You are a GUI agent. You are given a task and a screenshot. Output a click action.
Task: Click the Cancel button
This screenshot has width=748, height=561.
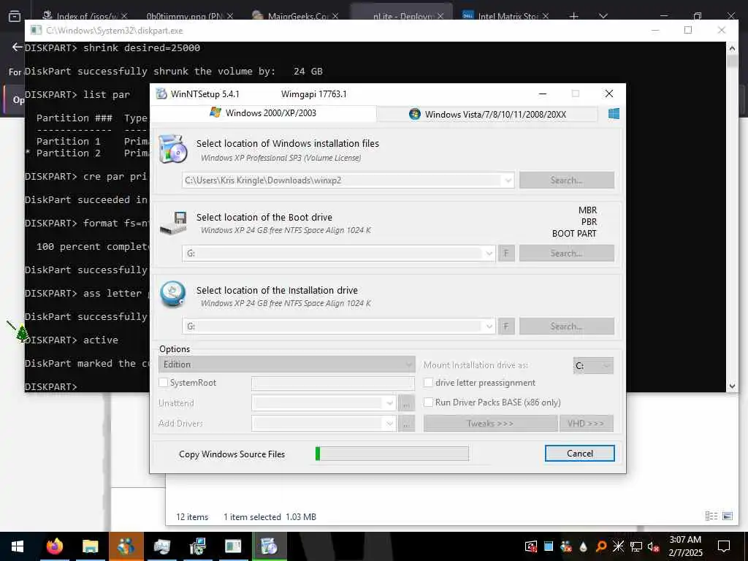pyautogui.click(x=579, y=453)
